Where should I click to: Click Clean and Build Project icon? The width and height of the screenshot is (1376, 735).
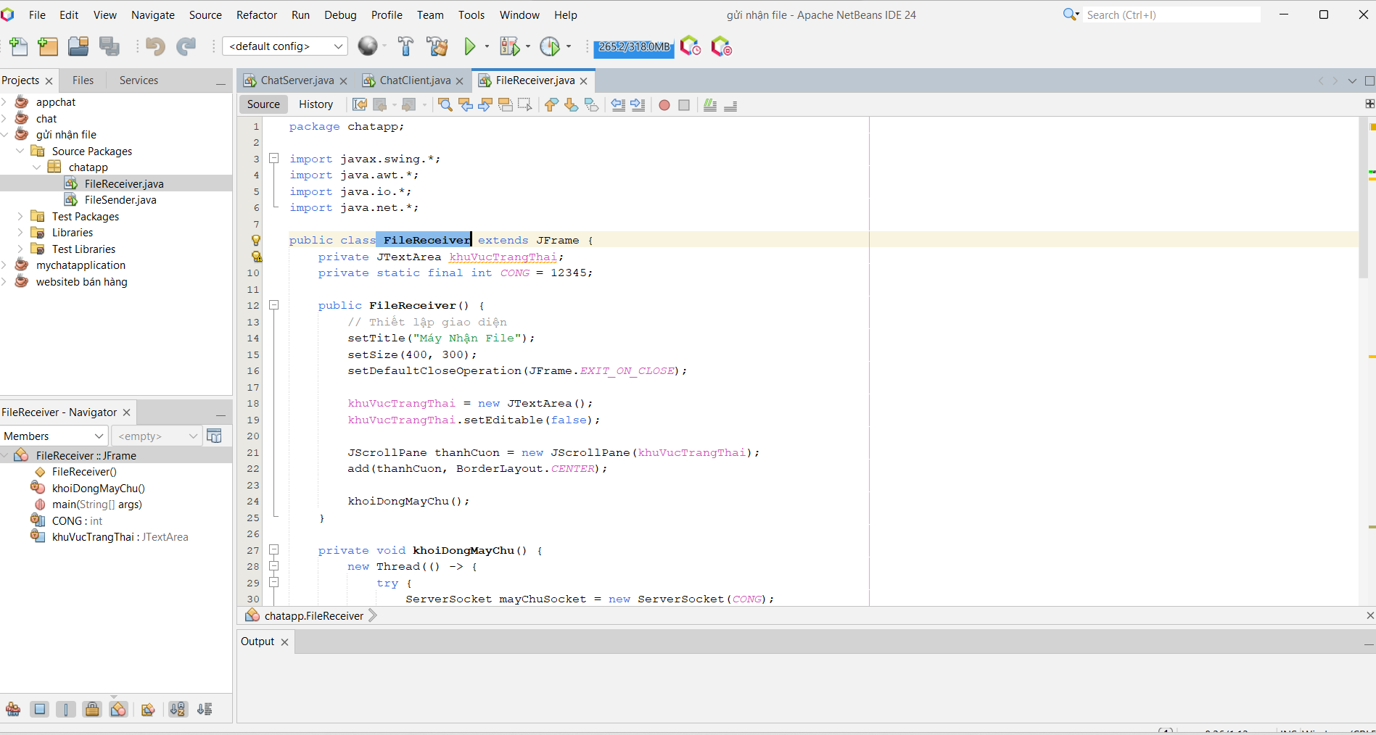pos(437,47)
